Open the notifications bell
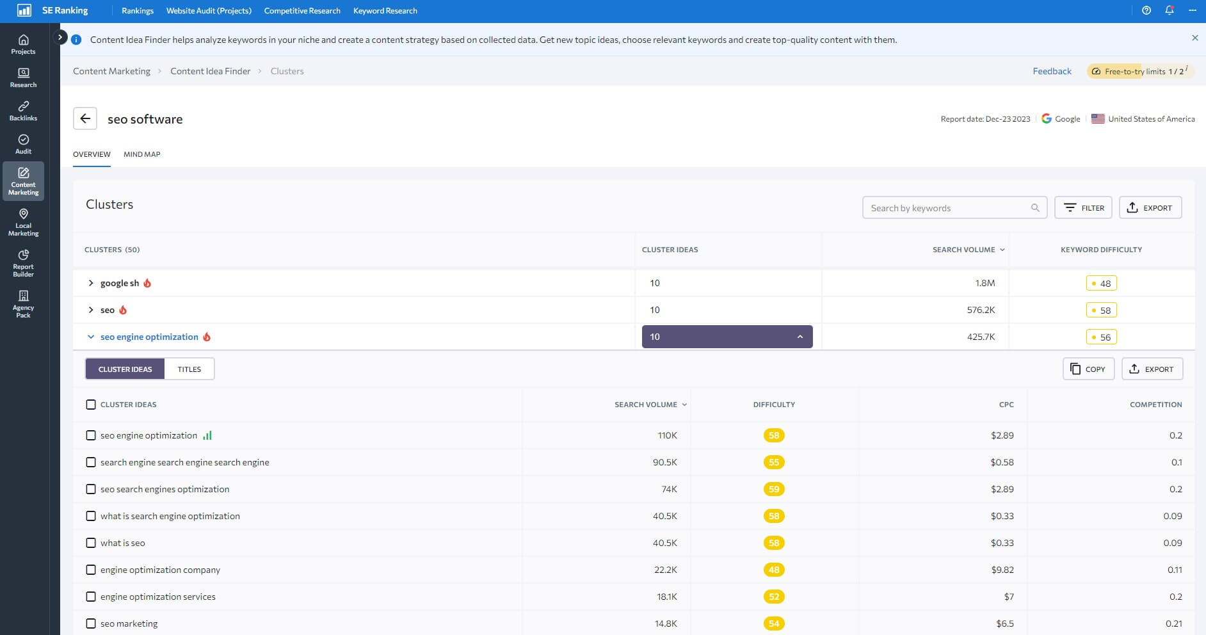The width and height of the screenshot is (1206, 635). pyautogui.click(x=1170, y=10)
